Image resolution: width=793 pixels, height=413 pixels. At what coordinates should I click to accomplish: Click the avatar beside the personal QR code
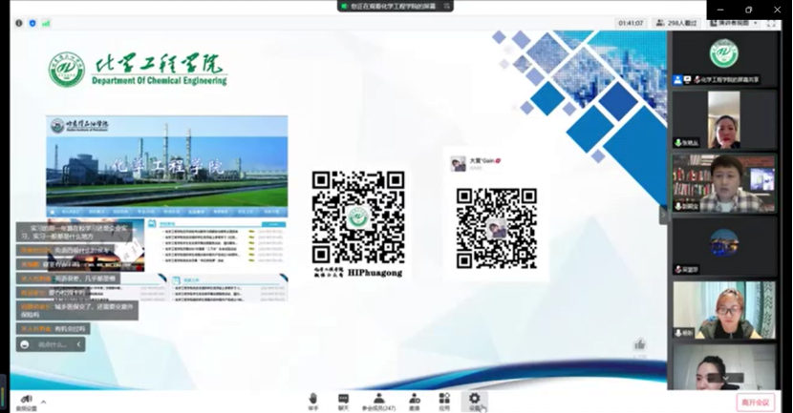coord(459,164)
